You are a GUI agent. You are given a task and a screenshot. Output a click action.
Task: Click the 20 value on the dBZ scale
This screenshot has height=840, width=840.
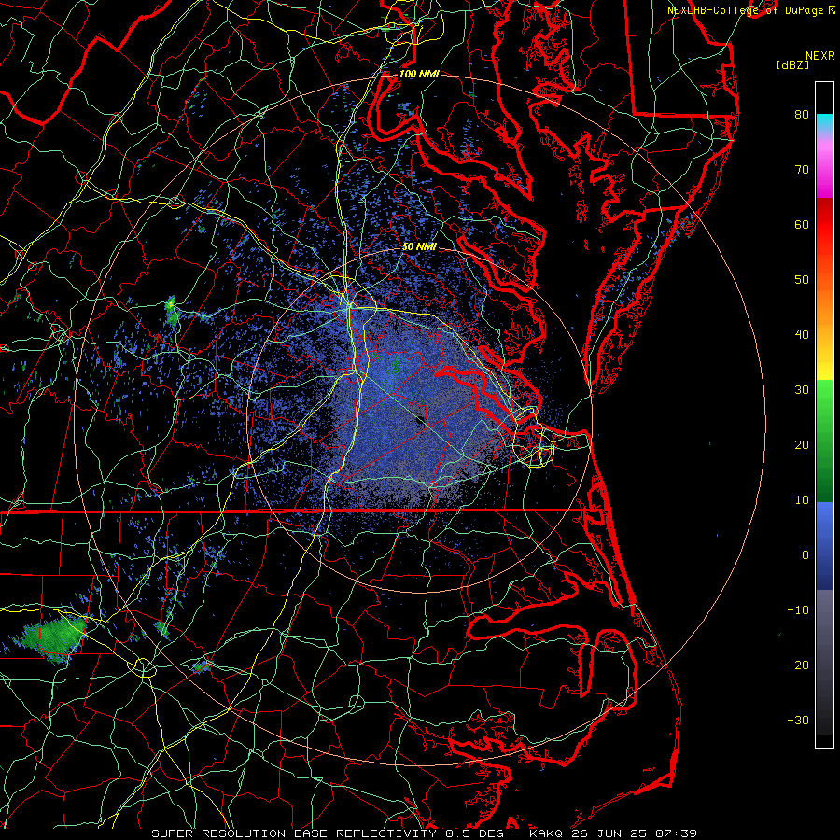point(802,444)
